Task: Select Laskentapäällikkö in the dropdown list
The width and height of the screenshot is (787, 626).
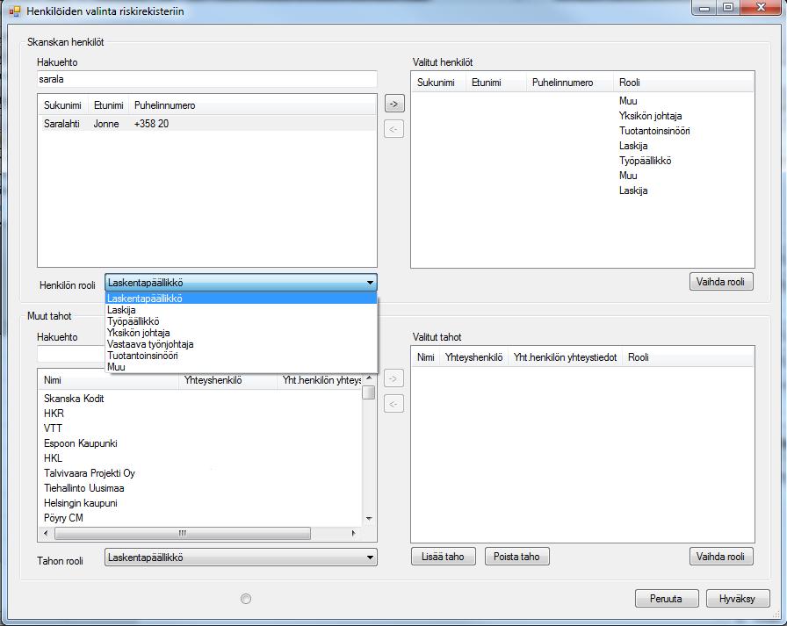Action: (x=241, y=299)
